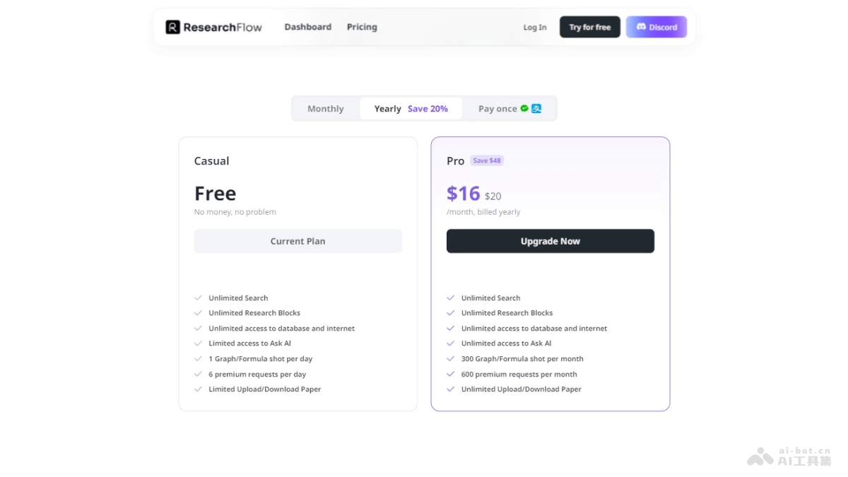Click the Save $48 badge on Pro
This screenshot has height=477, width=848.
[487, 160]
